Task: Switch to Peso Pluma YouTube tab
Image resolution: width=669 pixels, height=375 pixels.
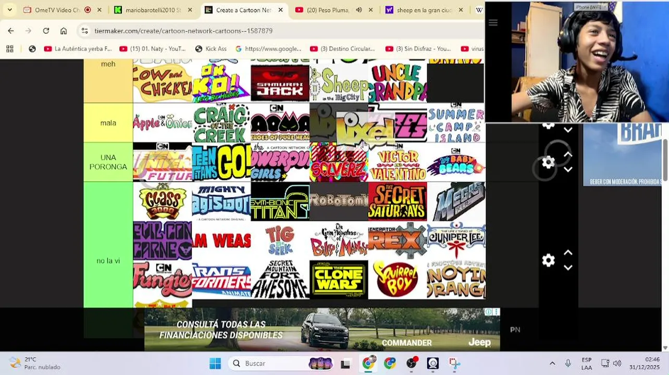Action: coord(333,10)
